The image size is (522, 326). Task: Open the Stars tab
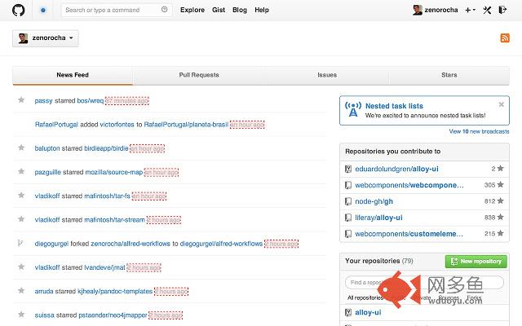(449, 75)
